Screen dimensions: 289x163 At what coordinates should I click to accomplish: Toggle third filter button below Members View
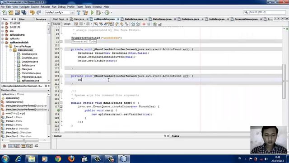pyautogui.click(x=23, y=146)
